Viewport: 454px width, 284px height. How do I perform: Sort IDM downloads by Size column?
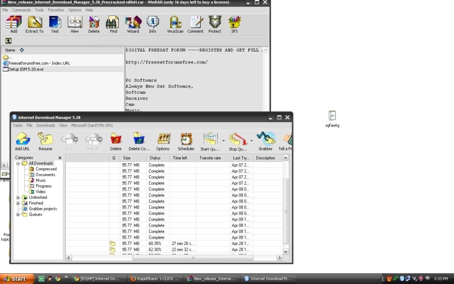tap(133, 158)
